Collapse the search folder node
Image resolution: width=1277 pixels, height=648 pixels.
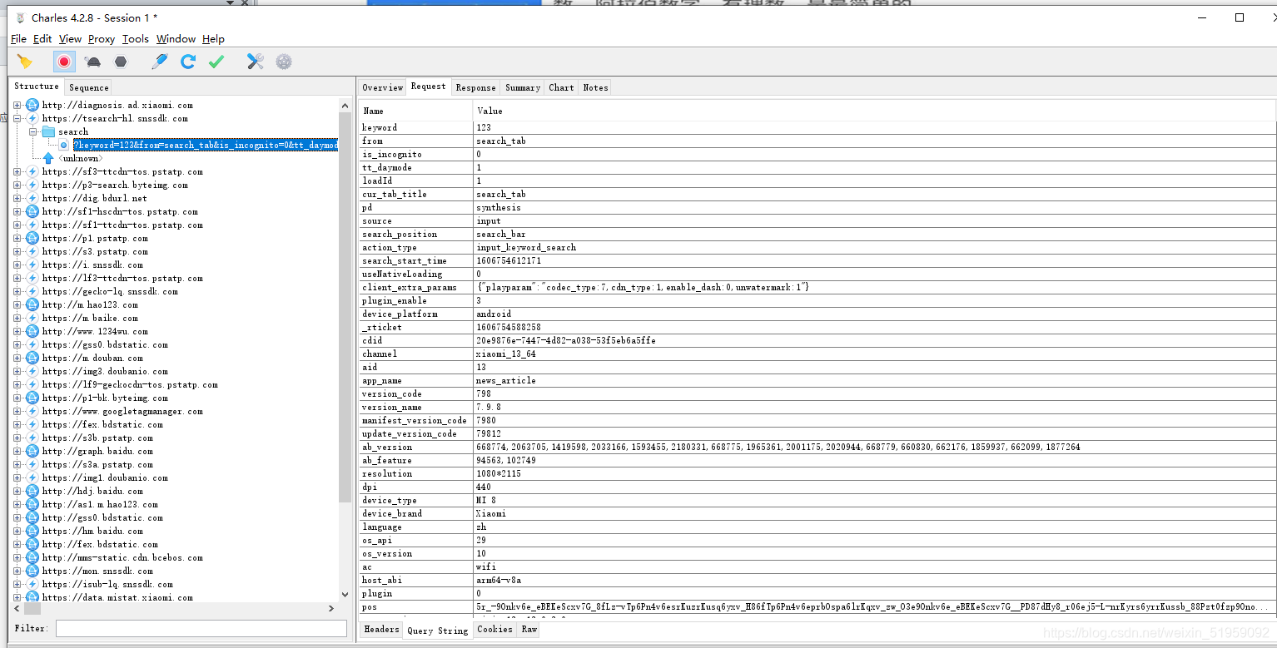[x=33, y=131]
